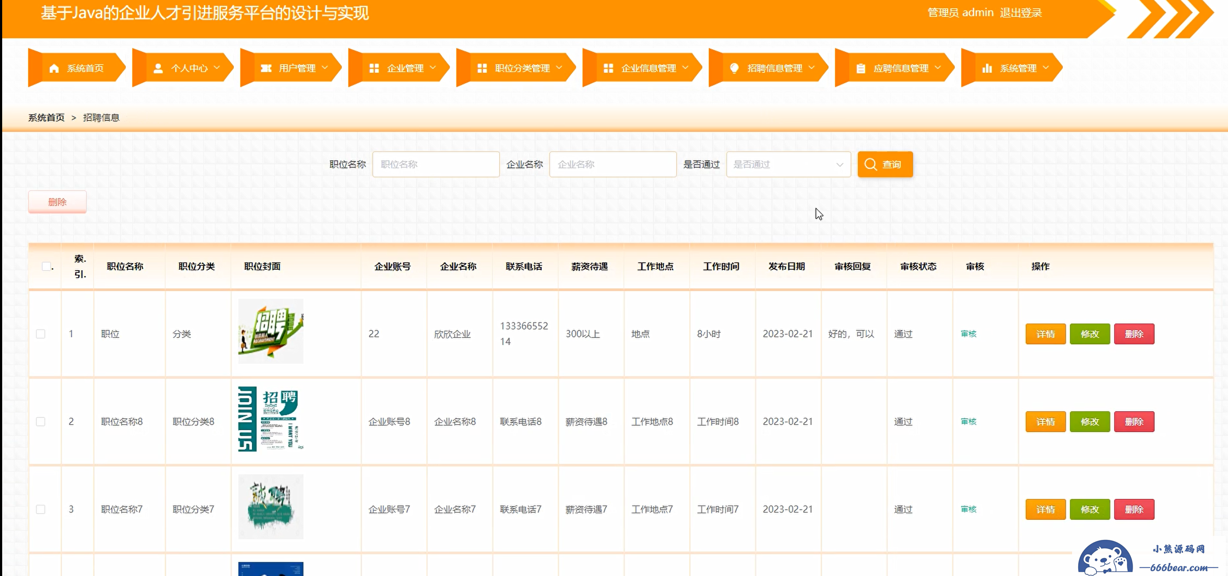
Task: Open the 系统管理 menu label
Action: coord(1018,69)
